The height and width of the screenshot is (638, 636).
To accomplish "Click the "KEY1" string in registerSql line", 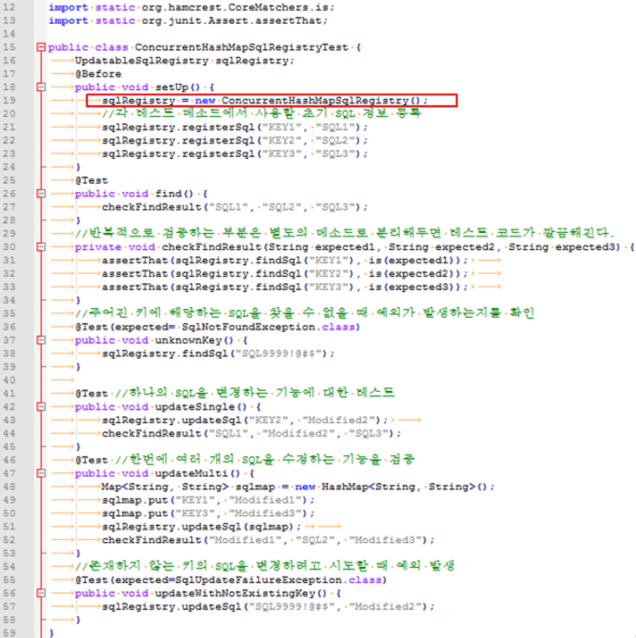I will tap(282, 127).
